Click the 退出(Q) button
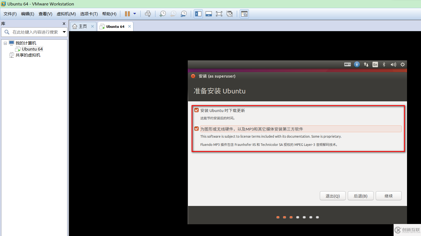Screen dimensions: 421x236 click(333, 196)
